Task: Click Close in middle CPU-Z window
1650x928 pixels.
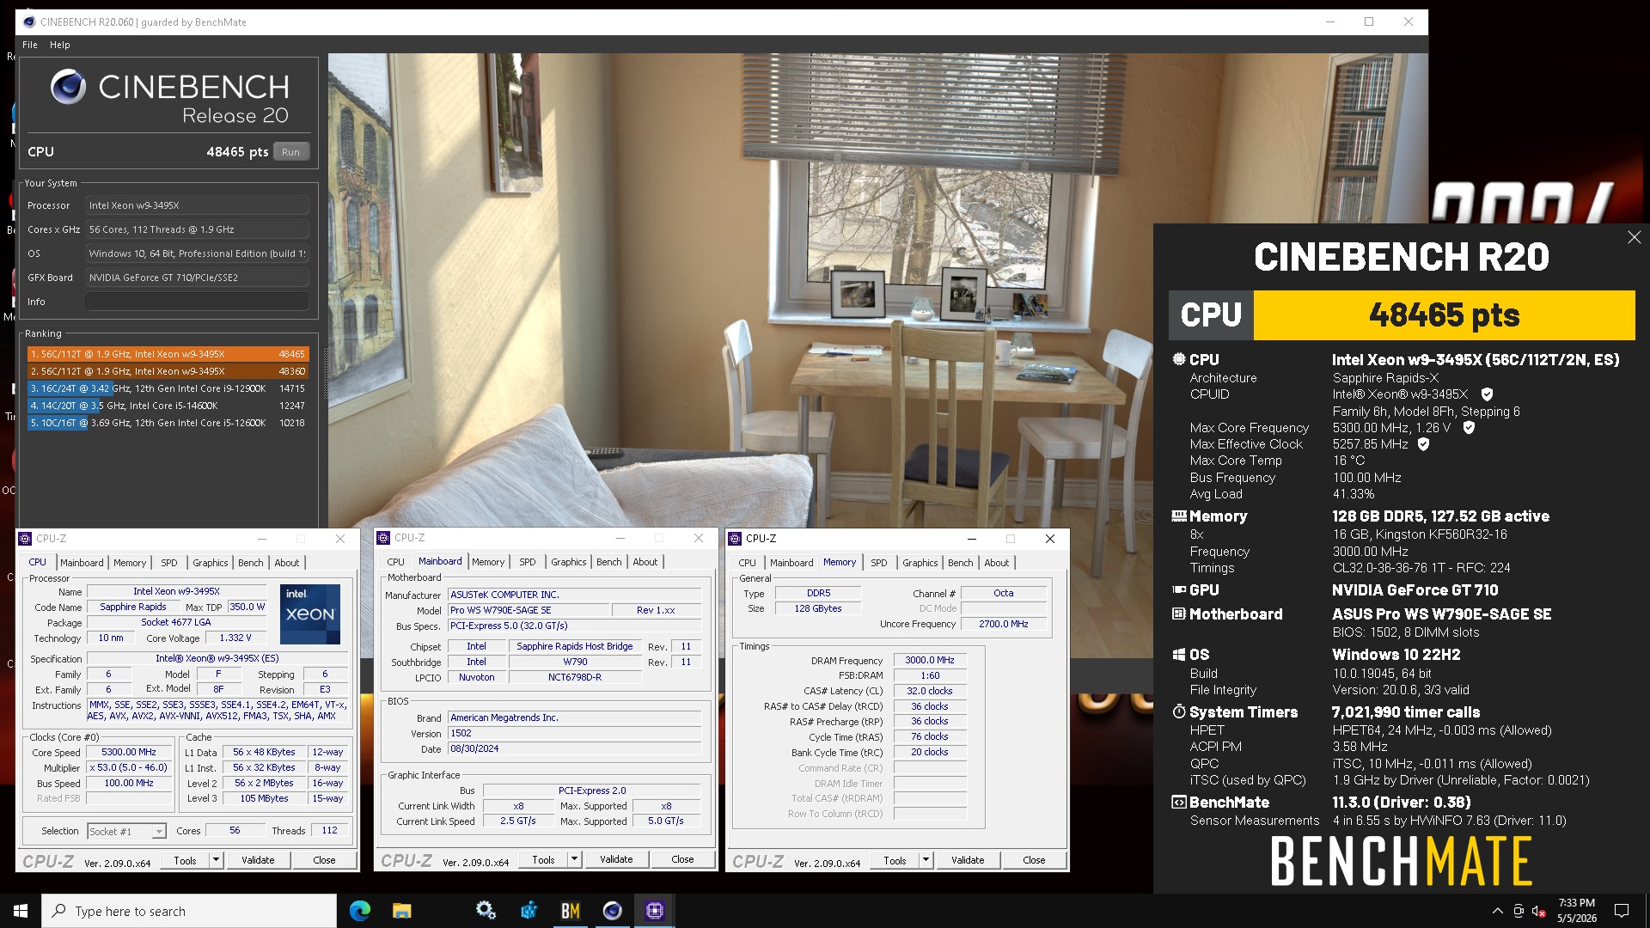Action: (x=682, y=859)
